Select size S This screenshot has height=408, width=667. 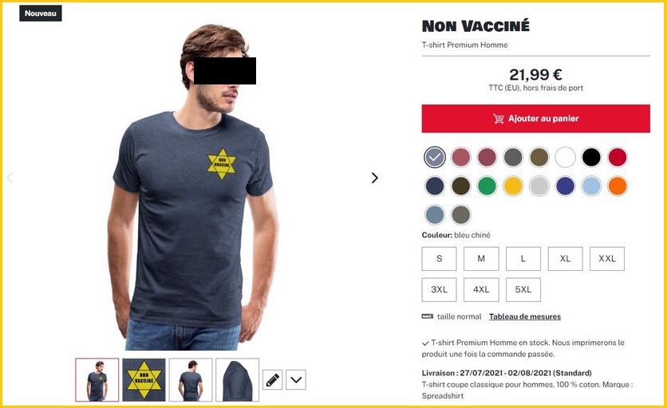point(439,258)
